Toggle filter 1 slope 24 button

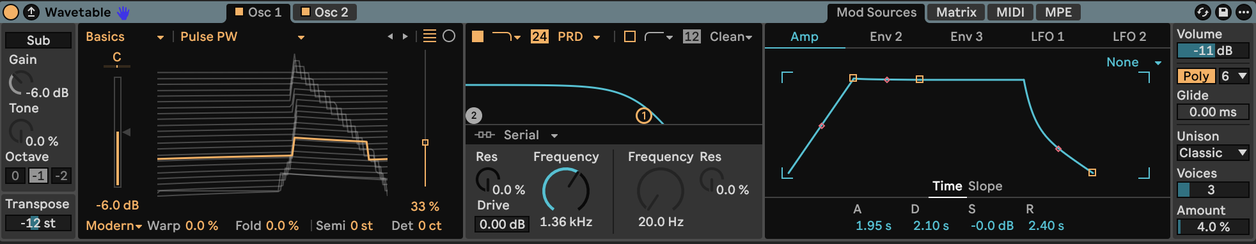[539, 36]
